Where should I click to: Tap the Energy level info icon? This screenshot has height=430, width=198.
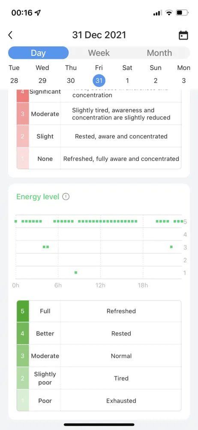(66, 197)
